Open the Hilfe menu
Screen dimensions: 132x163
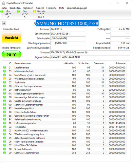62,8
